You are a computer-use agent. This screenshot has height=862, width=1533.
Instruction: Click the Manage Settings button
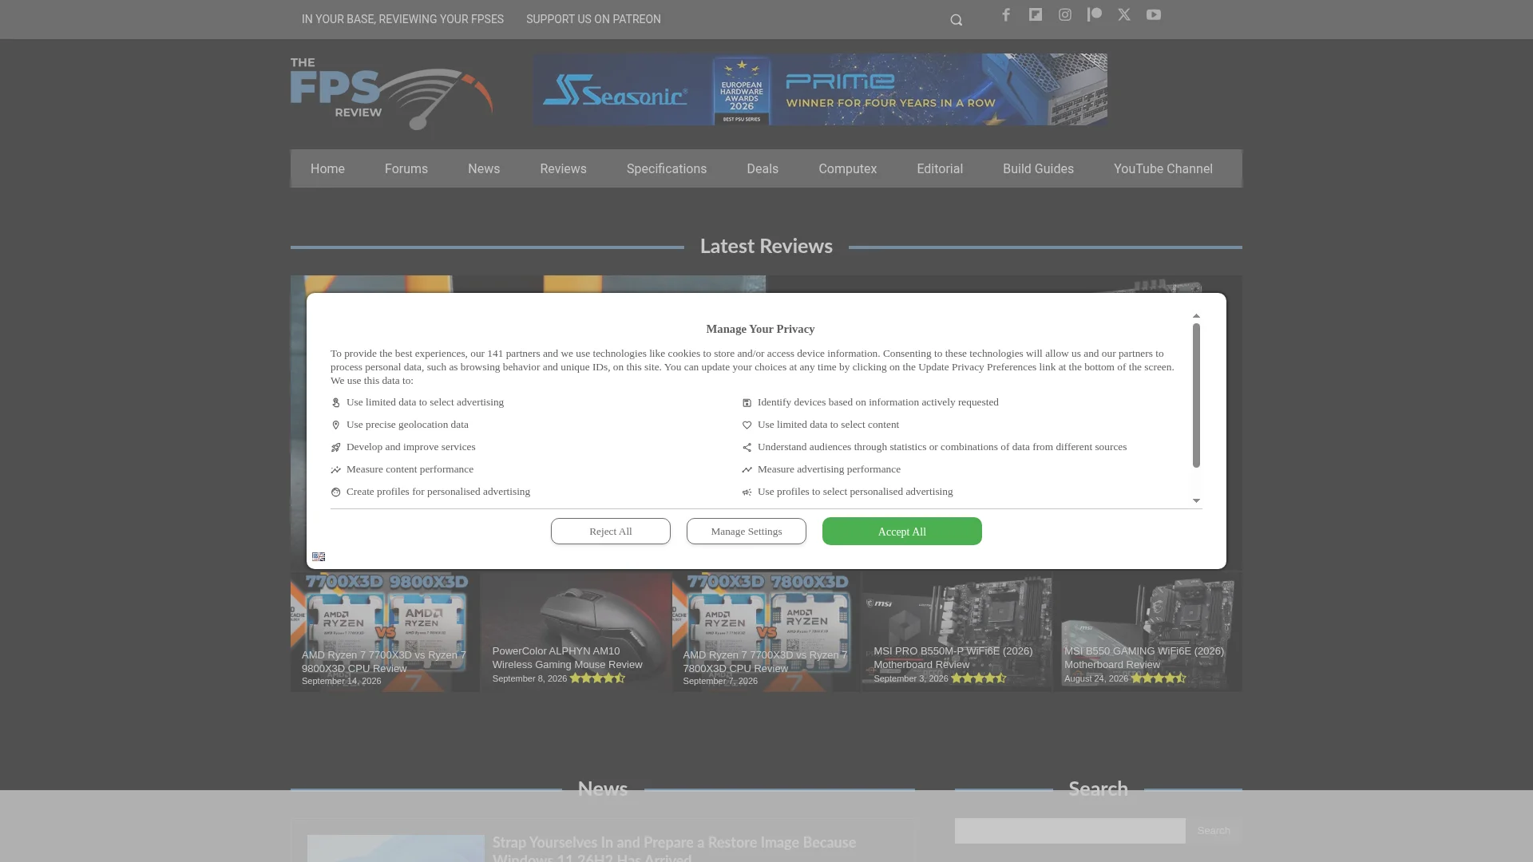[747, 532]
